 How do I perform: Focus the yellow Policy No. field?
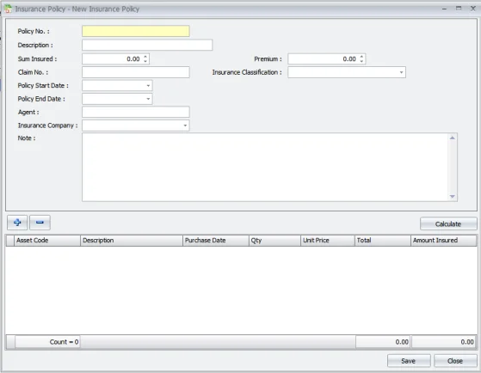click(x=136, y=31)
